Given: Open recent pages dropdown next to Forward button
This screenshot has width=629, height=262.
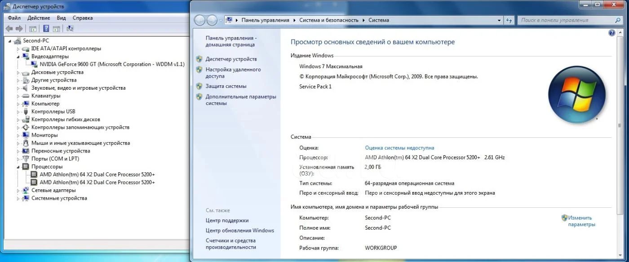Looking at the screenshot, I should pos(221,20).
